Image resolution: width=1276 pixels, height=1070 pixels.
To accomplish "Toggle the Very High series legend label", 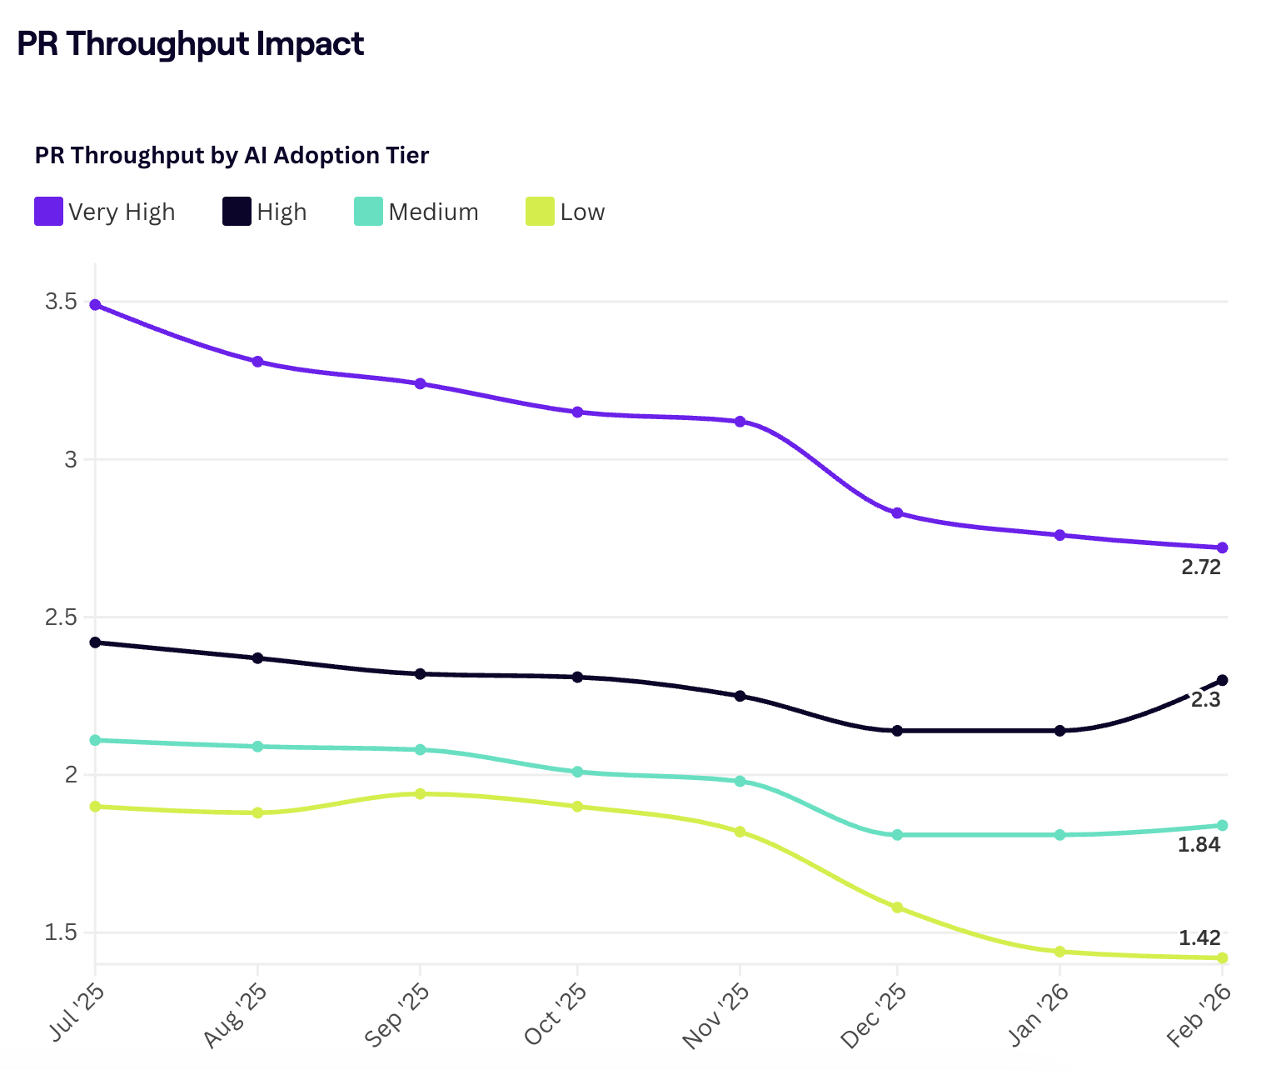I will coord(122,212).
